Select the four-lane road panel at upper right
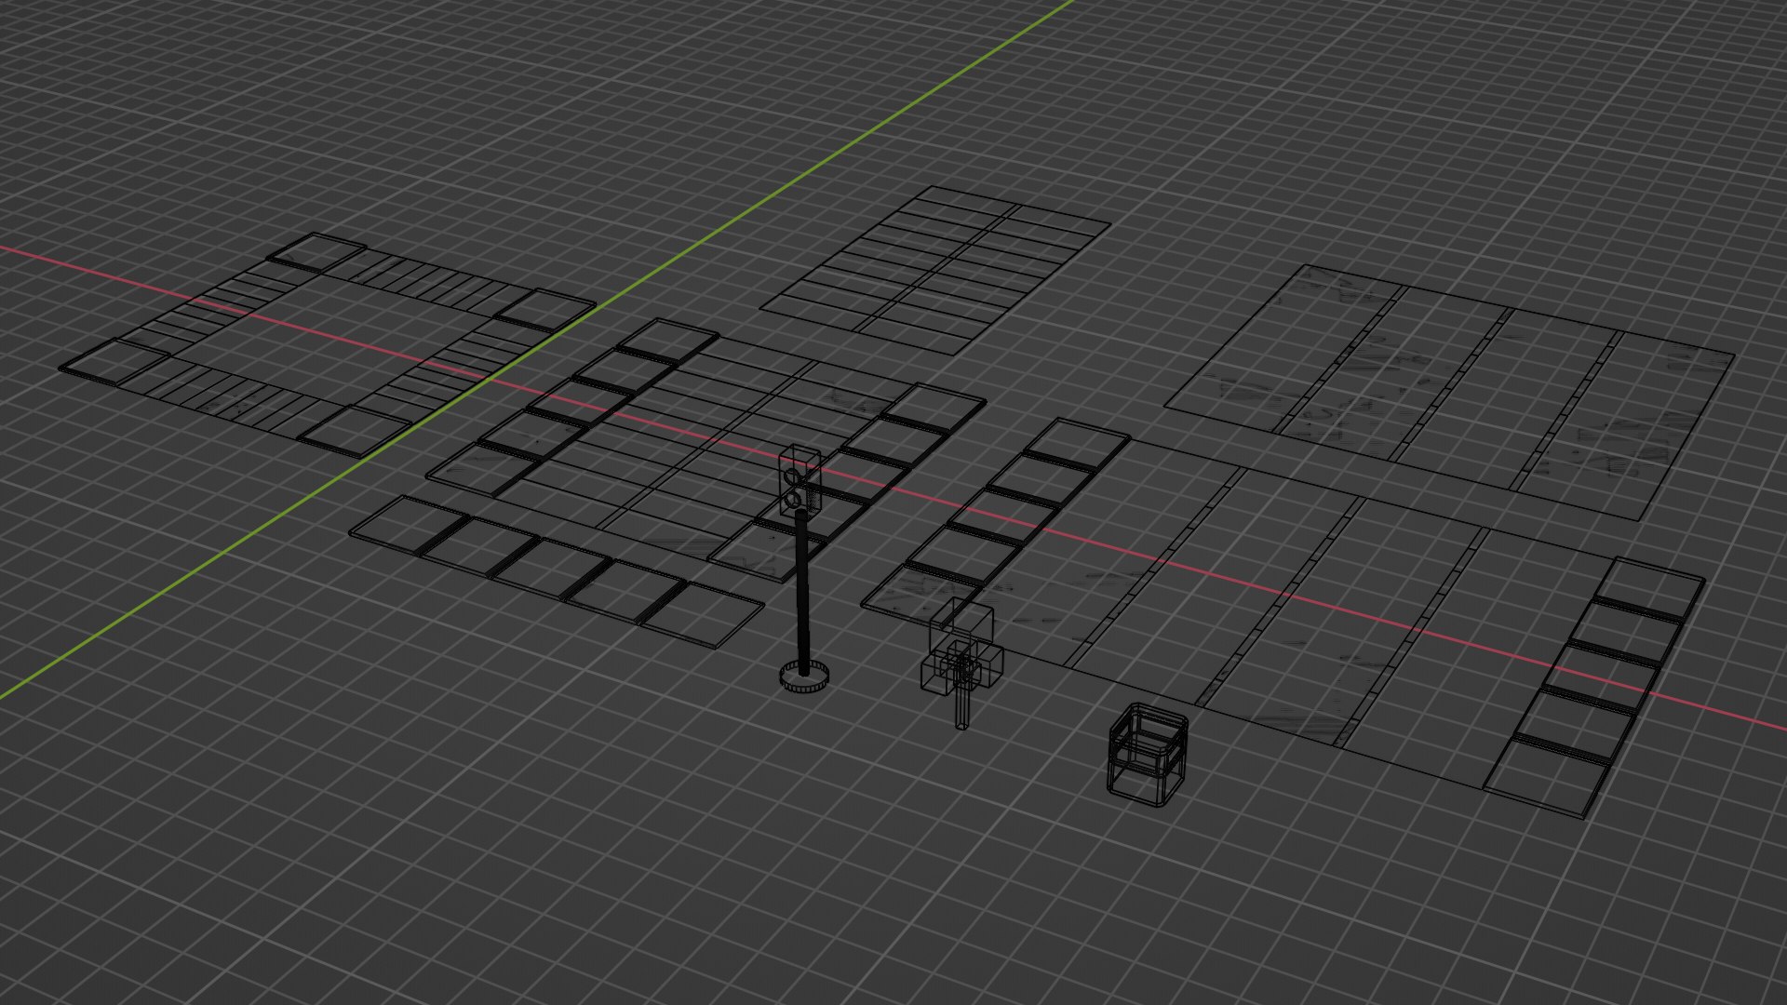Screen dimensions: 1787x1005 (x=1449, y=391)
